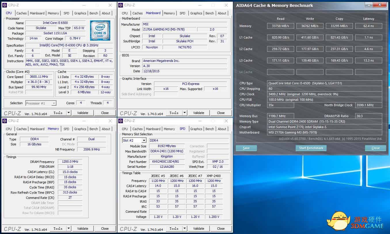This screenshot has width=390, height=234.
Task: Expand the Tools dropdown arrow in the Mainboard window
Action: tap(185, 113)
